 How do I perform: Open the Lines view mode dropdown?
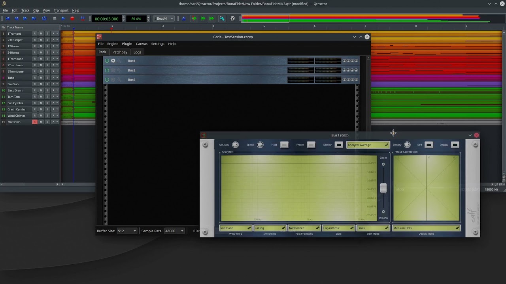click(373, 228)
